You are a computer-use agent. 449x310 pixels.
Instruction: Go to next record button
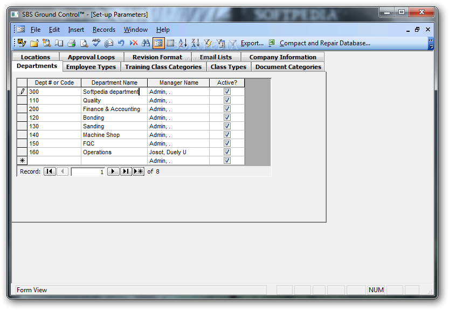[113, 171]
